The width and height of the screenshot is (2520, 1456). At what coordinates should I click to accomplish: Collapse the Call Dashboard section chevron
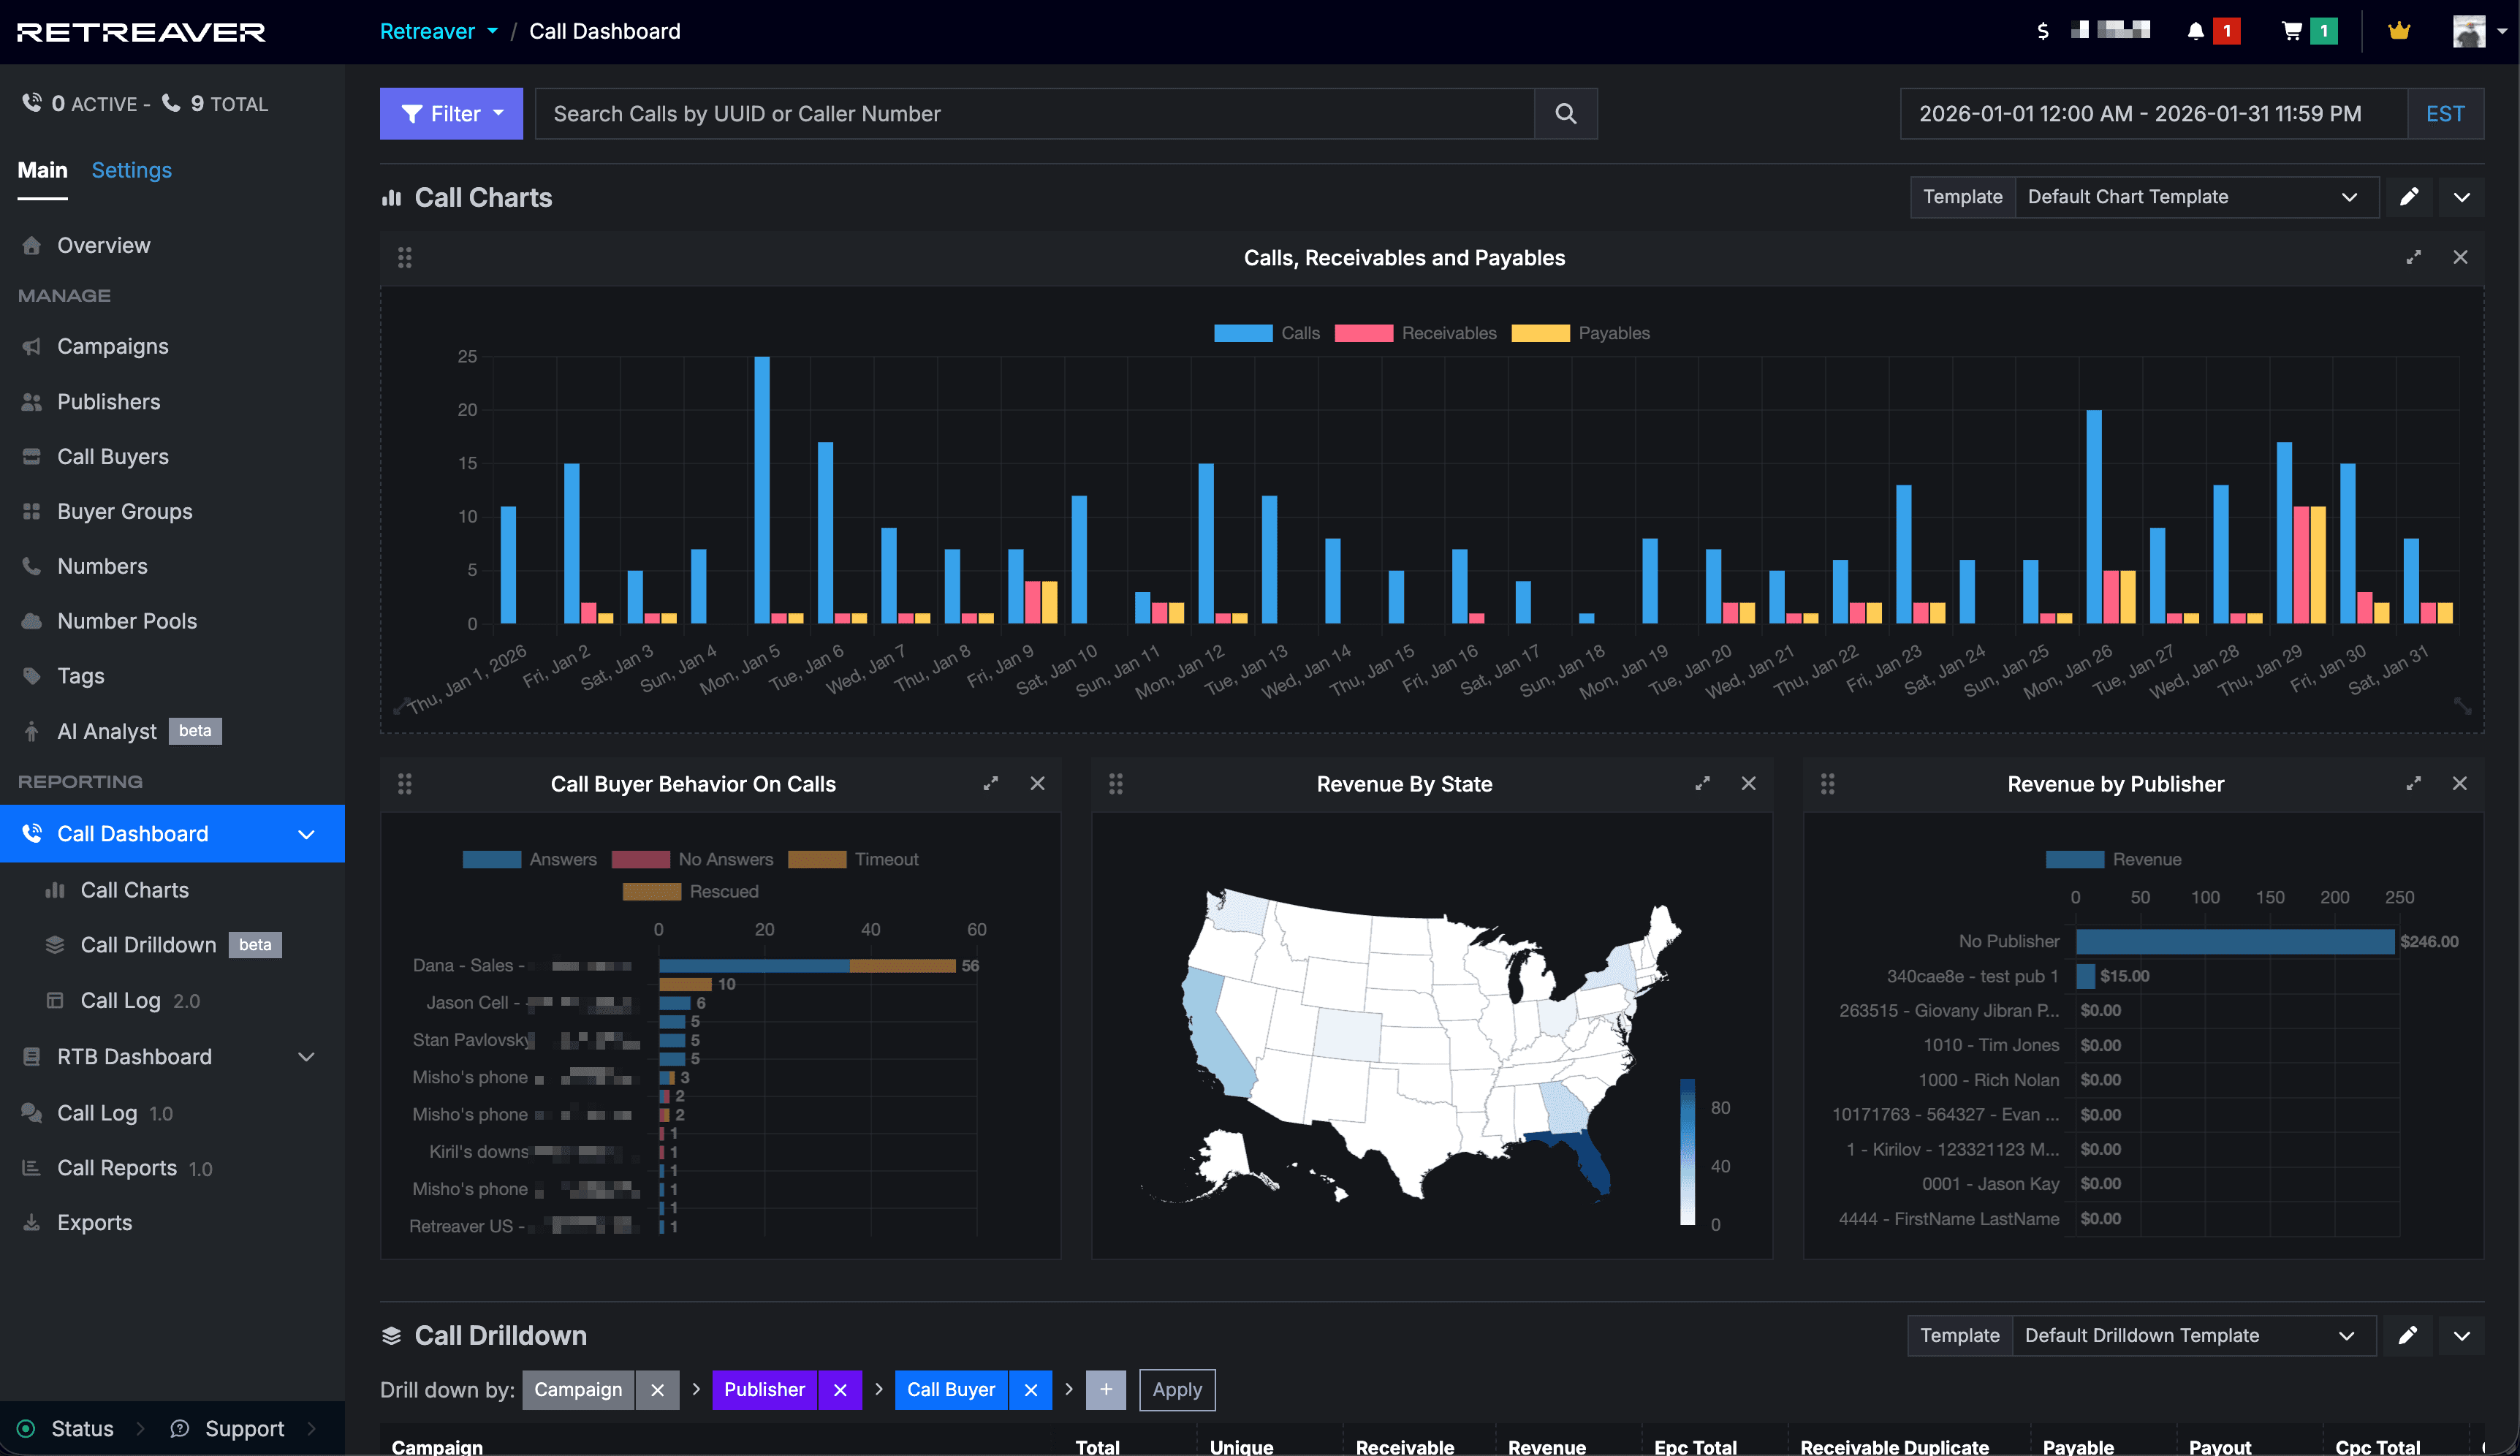[306, 833]
